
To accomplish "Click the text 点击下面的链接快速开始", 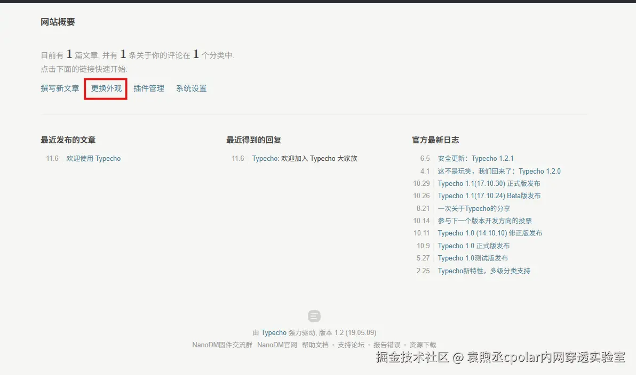I will (84, 69).
